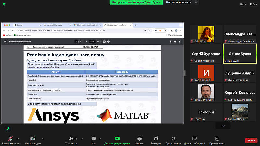
Task: Open the browser three-dot menu
Action: coord(181,30)
